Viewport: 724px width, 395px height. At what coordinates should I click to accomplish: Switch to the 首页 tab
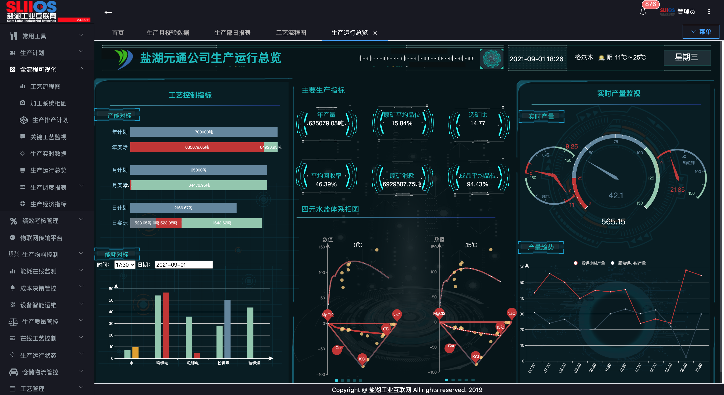point(118,33)
